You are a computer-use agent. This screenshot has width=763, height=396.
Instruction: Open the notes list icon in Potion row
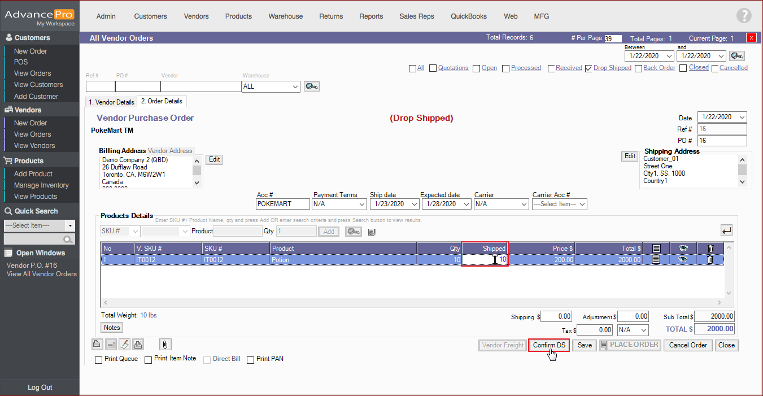[656, 260]
